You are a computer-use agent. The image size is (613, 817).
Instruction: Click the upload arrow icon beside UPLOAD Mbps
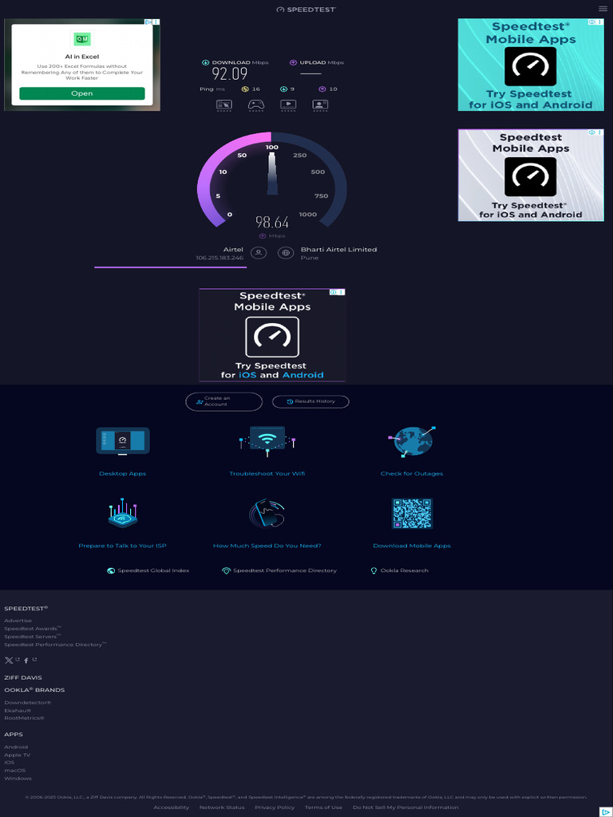tap(294, 62)
